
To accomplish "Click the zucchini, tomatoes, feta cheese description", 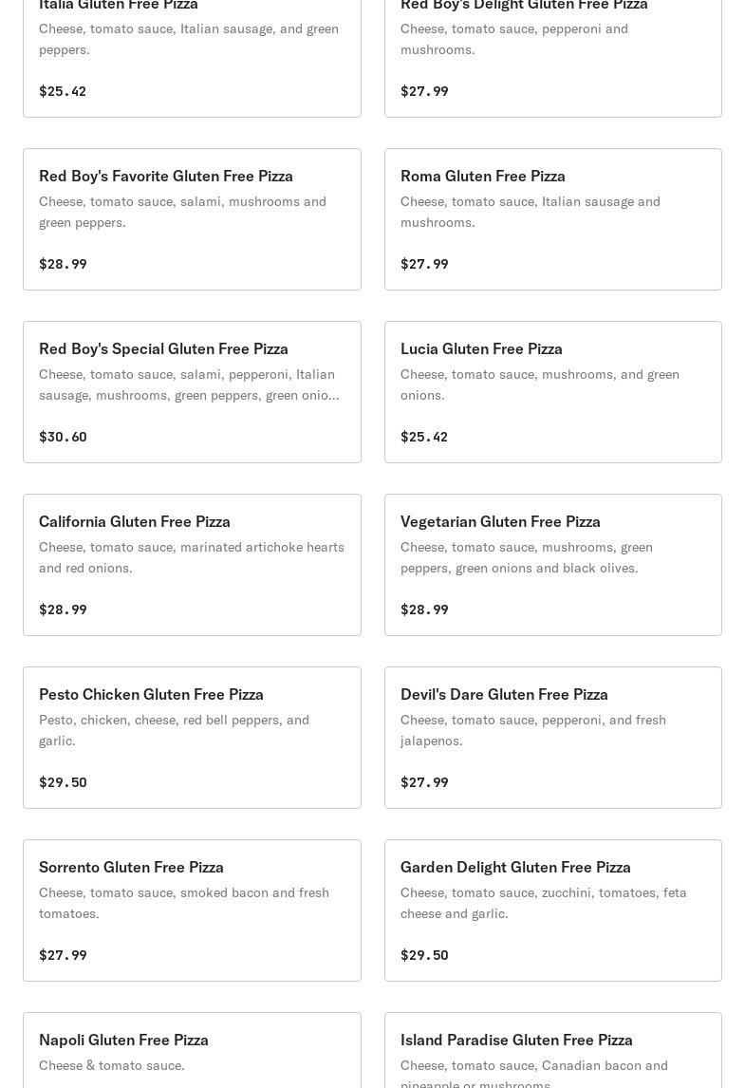I will 544,903.
